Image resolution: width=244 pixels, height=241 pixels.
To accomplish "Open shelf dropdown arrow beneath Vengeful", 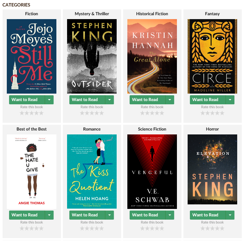I will pyautogui.click(x=170, y=215).
